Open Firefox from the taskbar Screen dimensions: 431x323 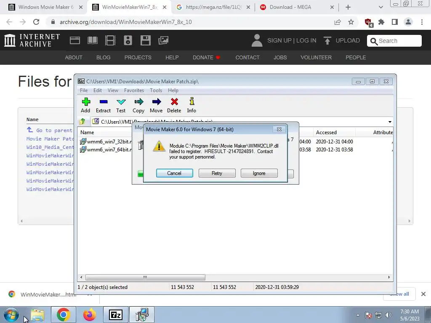[x=90, y=315]
